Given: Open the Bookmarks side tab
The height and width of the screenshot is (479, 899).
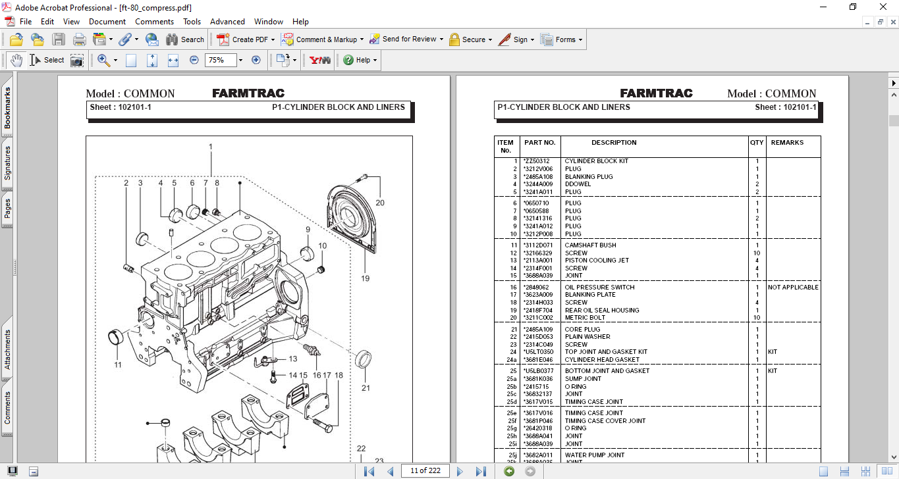Looking at the screenshot, I should [7, 109].
